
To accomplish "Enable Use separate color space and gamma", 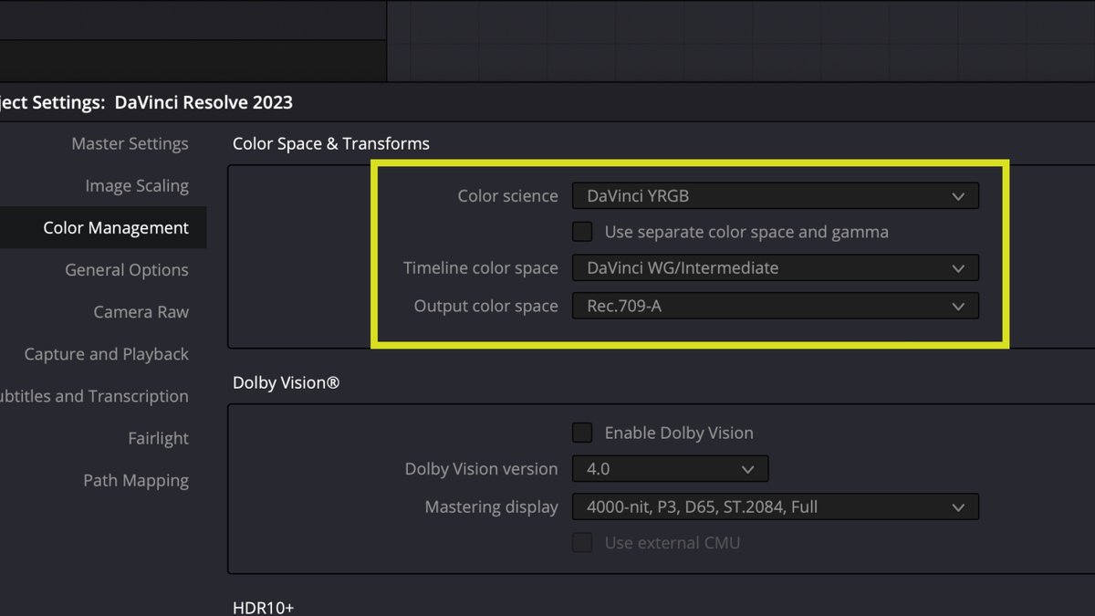I will coord(582,232).
